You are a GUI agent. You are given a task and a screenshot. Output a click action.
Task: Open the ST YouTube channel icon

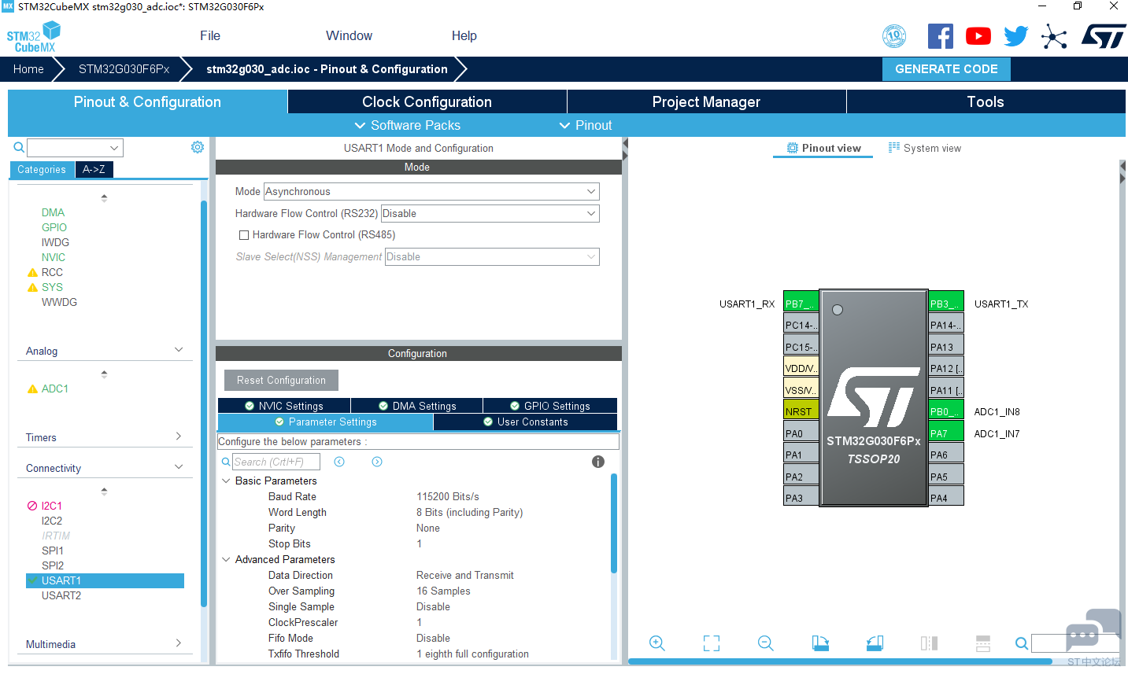tap(978, 36)
